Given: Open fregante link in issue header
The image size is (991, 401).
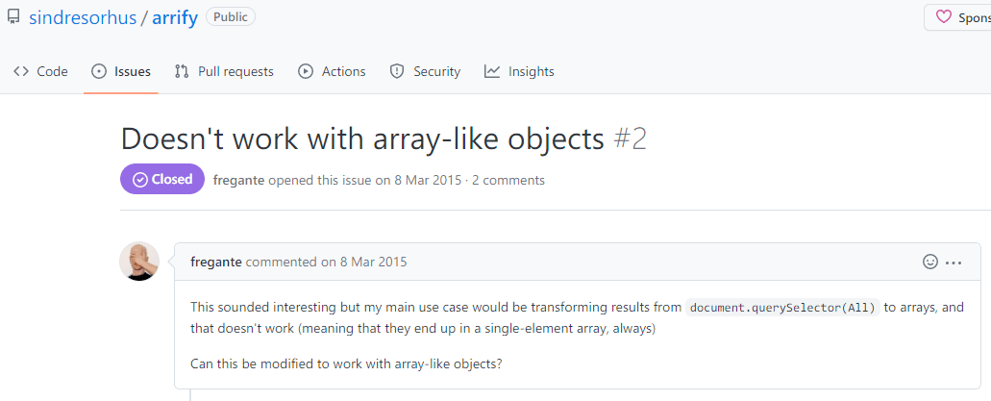Looking at the screenshot, I should (239, 180).
